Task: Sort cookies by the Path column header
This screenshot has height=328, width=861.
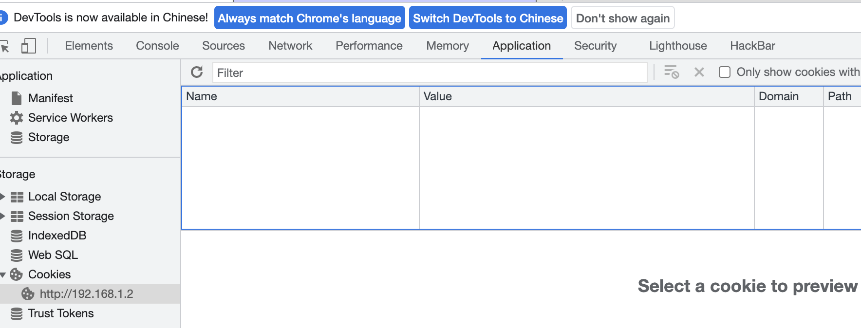Action: click(842, 96)
